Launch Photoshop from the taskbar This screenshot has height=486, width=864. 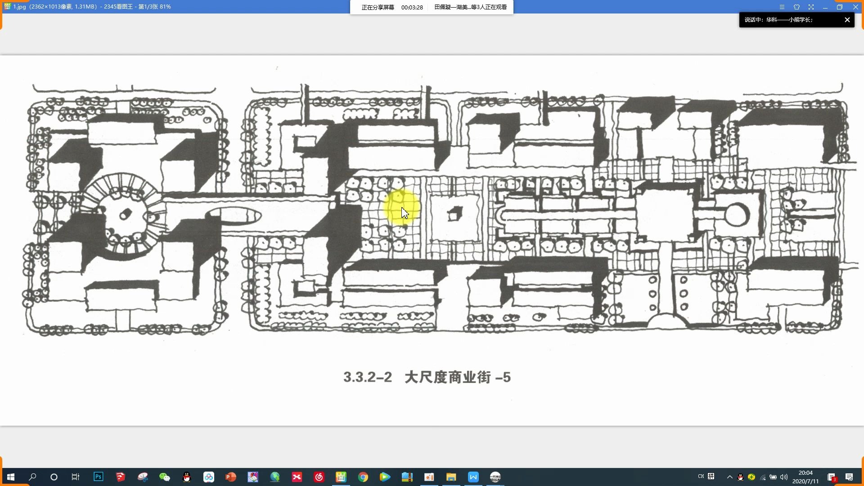click(x=99, y=477)
